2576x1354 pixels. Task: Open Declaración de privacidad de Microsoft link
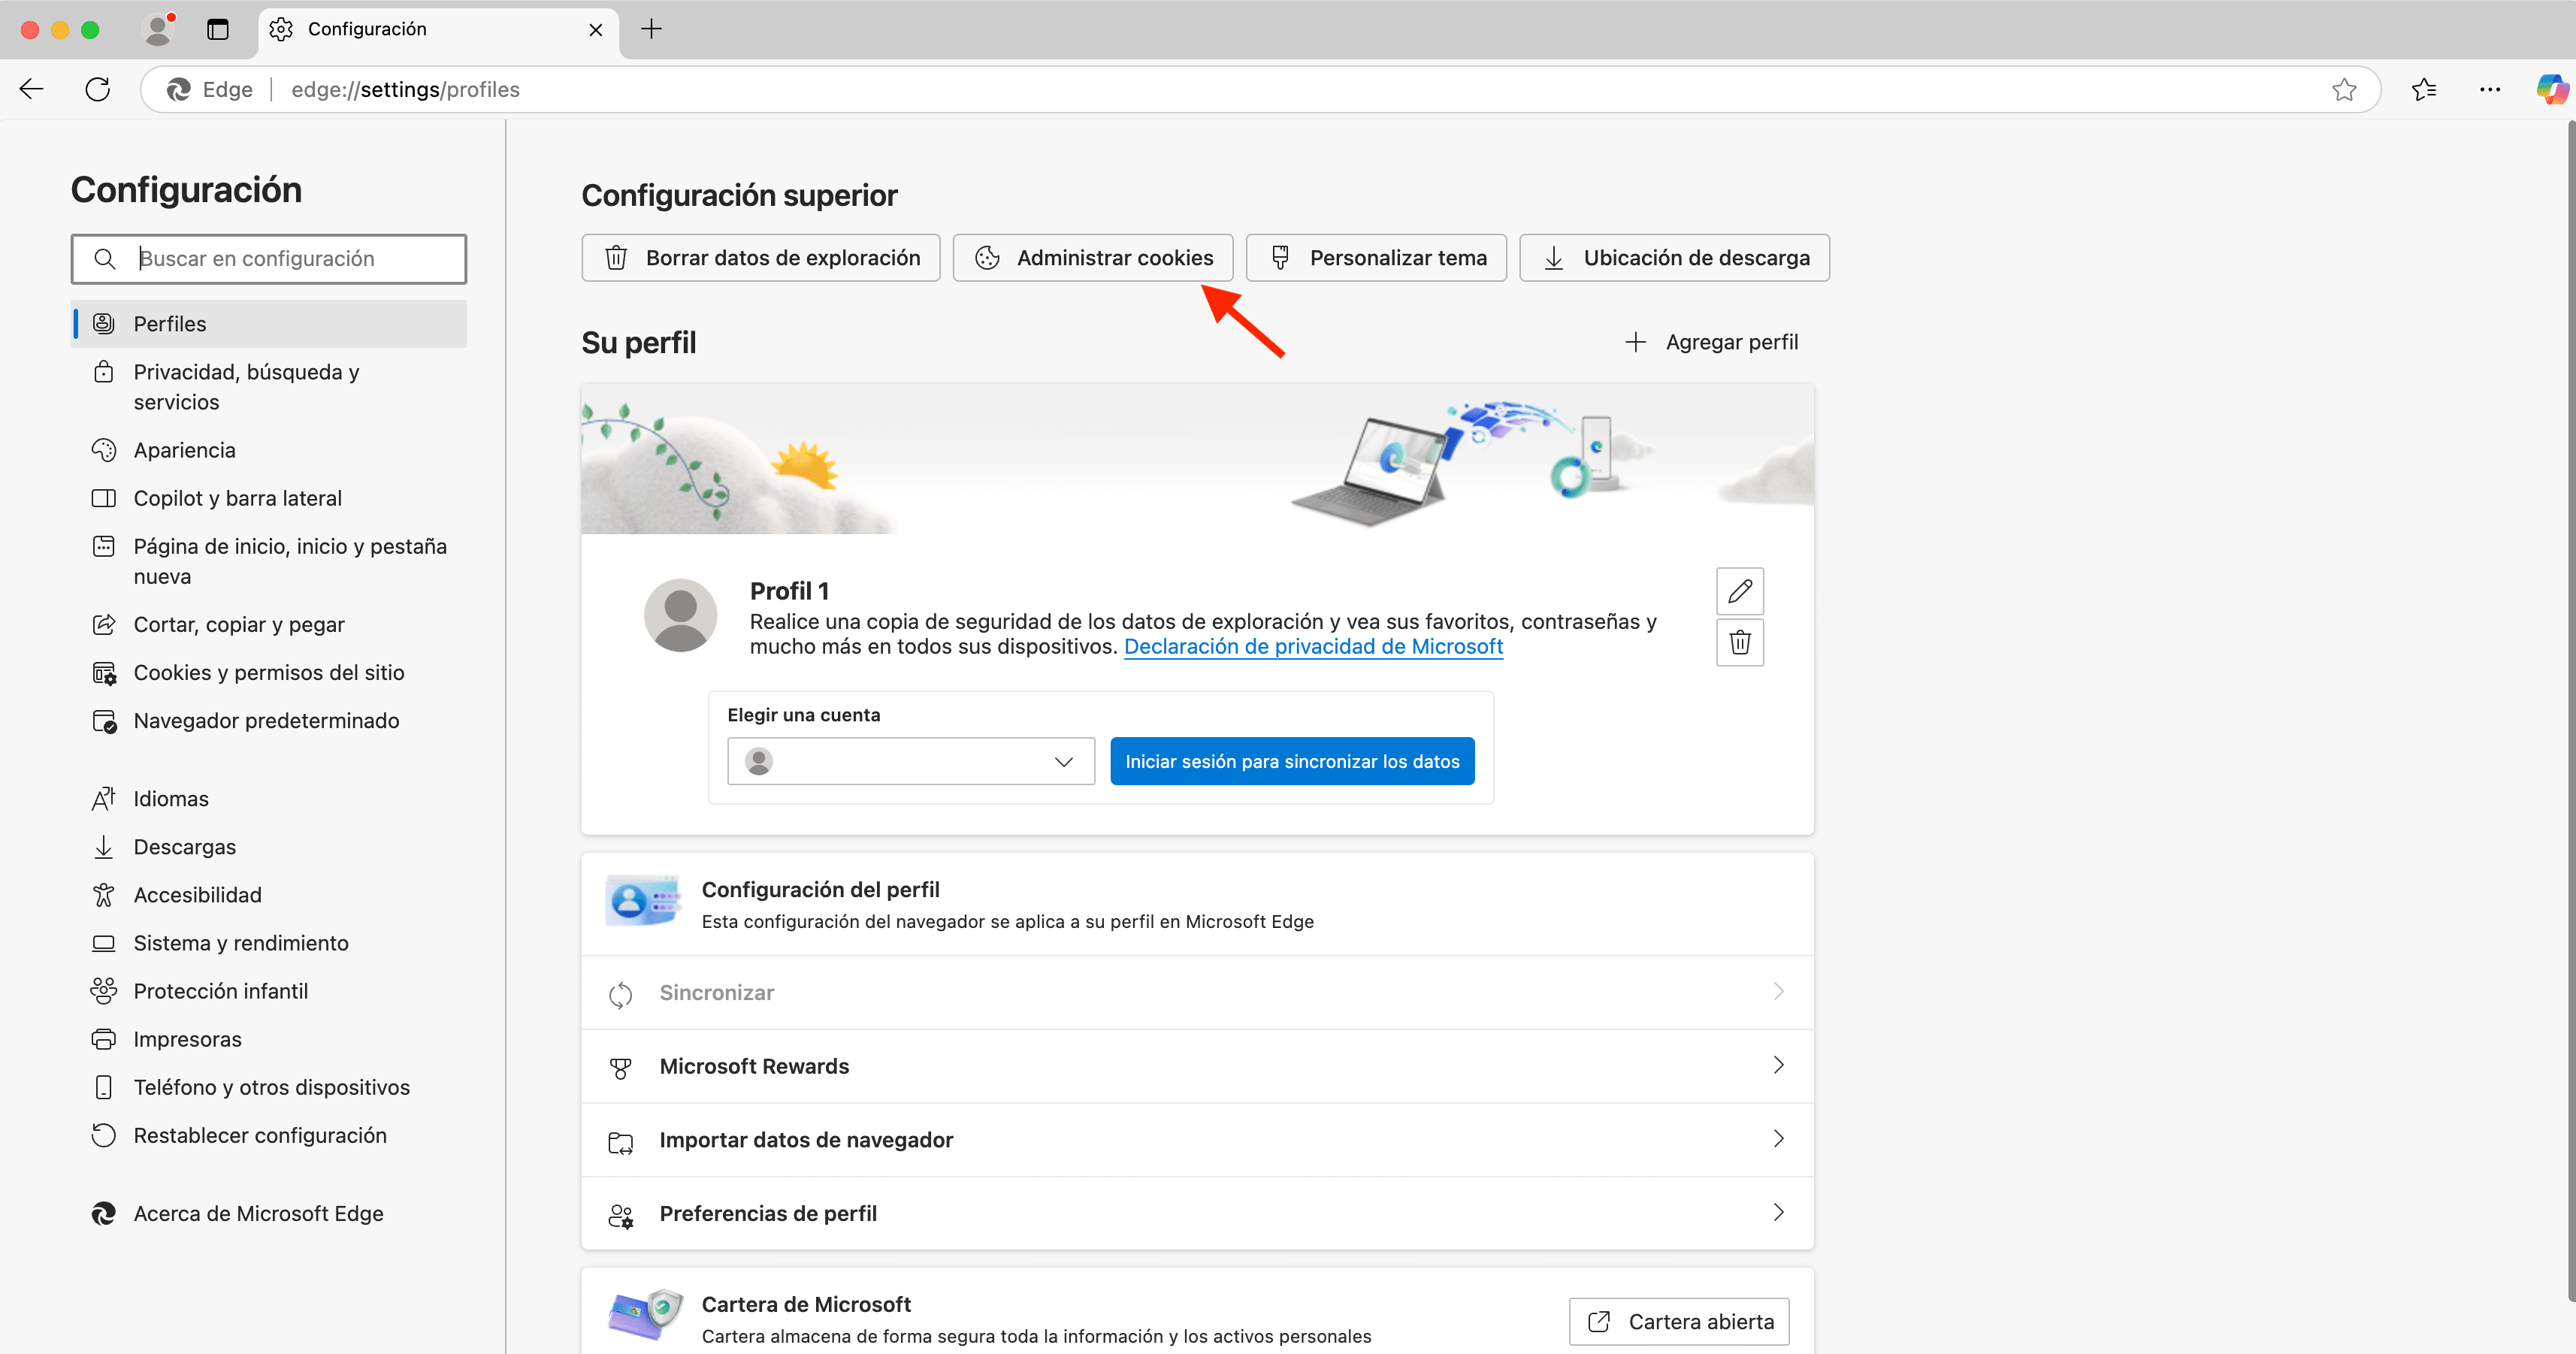[1313, 647]
